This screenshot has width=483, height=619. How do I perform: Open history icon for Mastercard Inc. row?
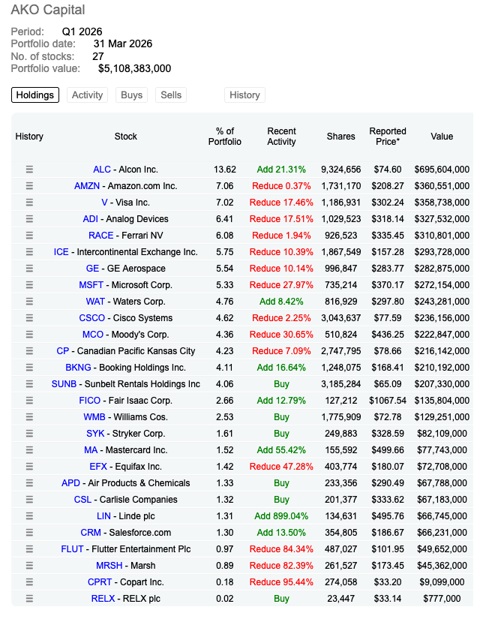point(29,450)
